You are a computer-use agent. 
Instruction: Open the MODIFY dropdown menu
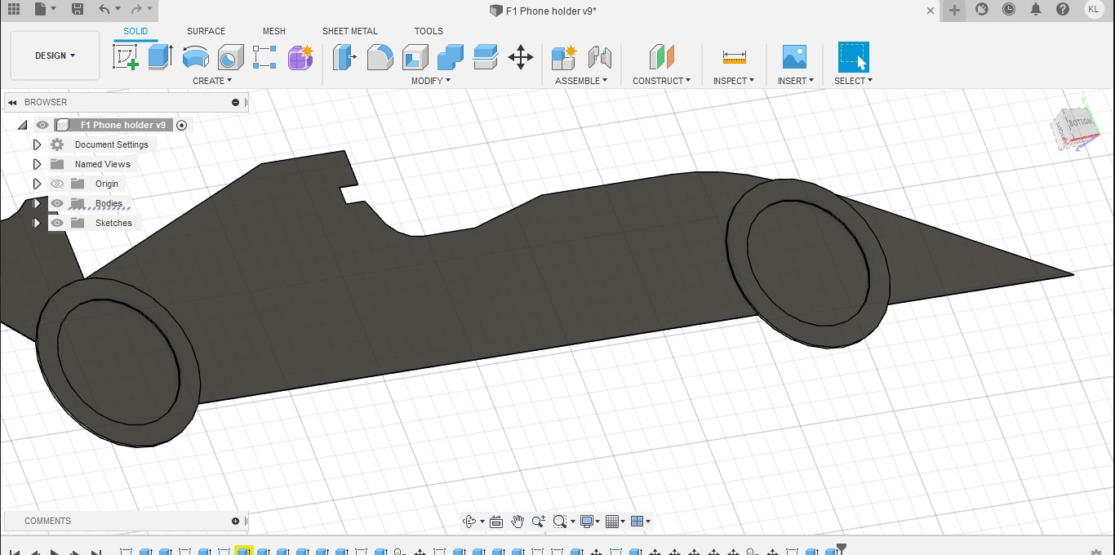[430, 81]
